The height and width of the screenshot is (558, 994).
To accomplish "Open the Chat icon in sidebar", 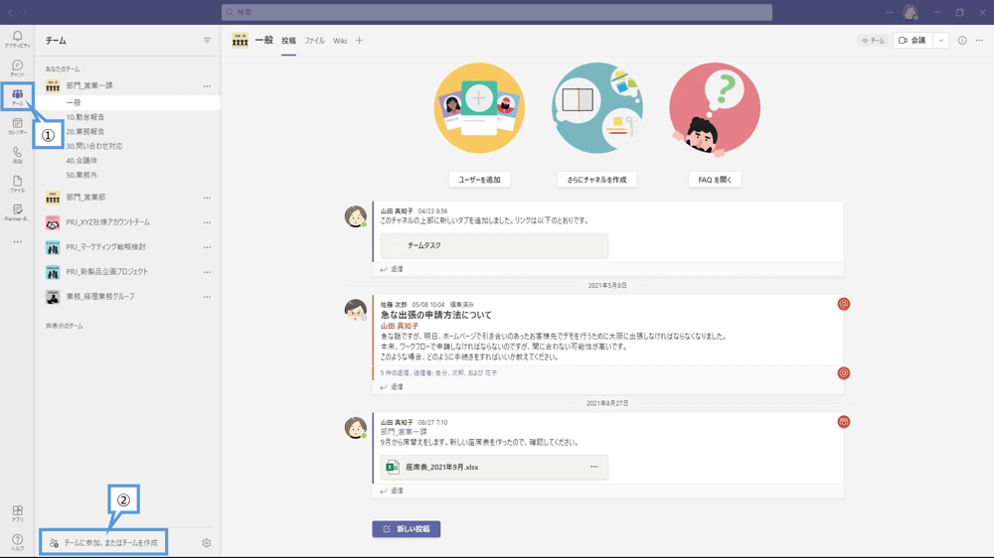I will tap(17, 68).
